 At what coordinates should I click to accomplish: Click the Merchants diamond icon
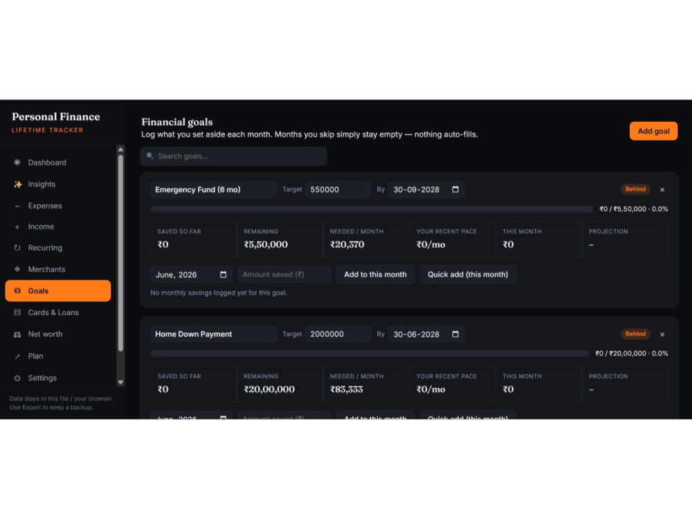[x=17, y=269]
